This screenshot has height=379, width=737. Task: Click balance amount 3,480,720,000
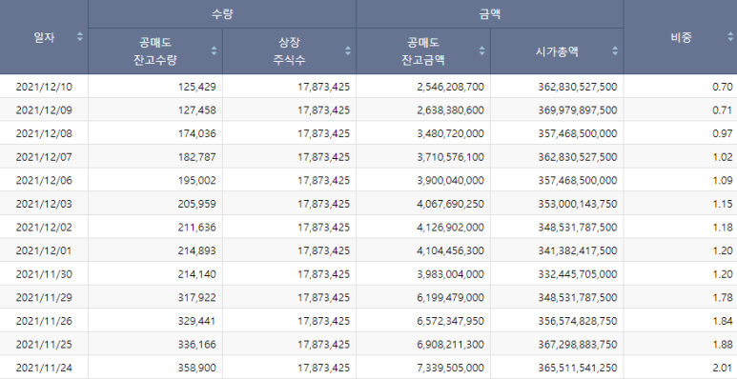(450, 134)
